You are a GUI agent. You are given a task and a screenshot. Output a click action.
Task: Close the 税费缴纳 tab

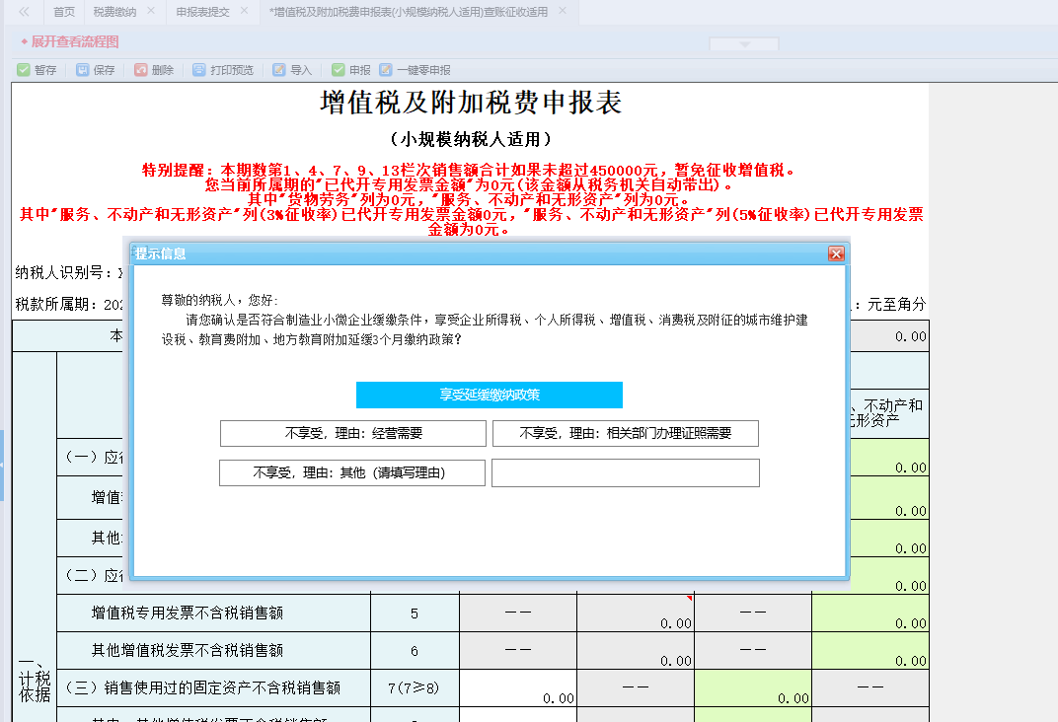click(151, 11)
